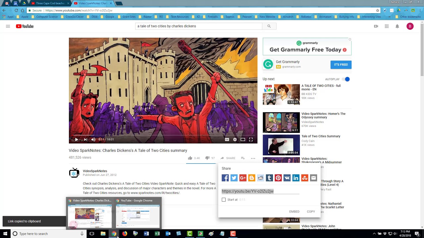Toggle closed captions on the player

[x=227, y=139]
